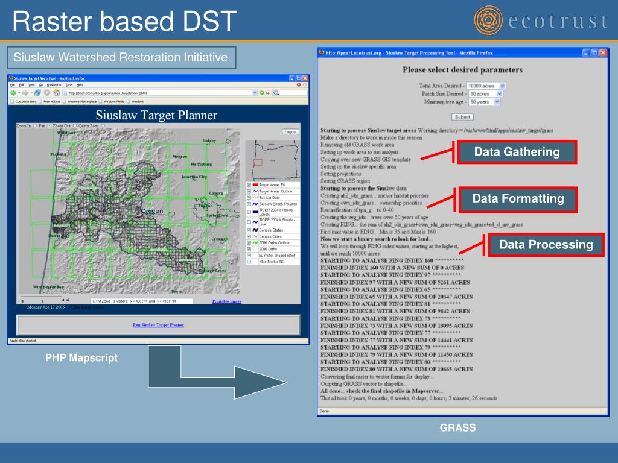The image size is (618, 463).
Task: Enable the TIGER 2004fe Roads Labels layer
Action: click(249, 212)
